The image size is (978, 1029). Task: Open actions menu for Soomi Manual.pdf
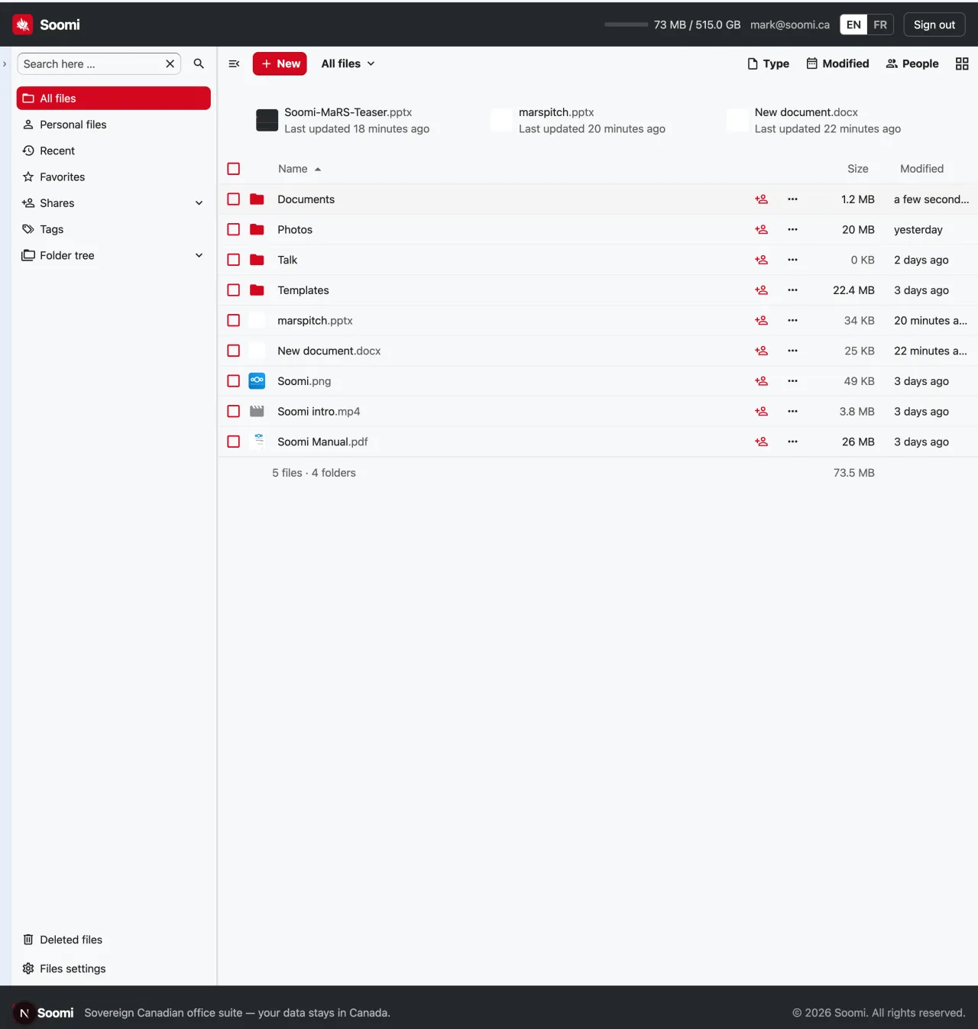tap(792, 442)
